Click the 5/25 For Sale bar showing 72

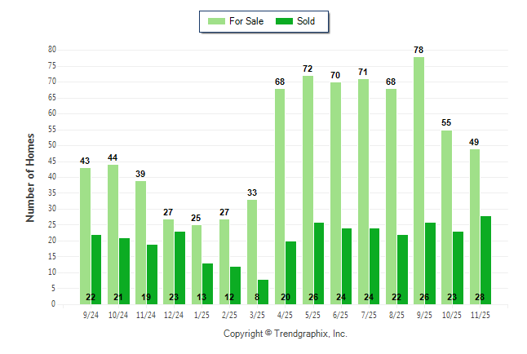308,189
